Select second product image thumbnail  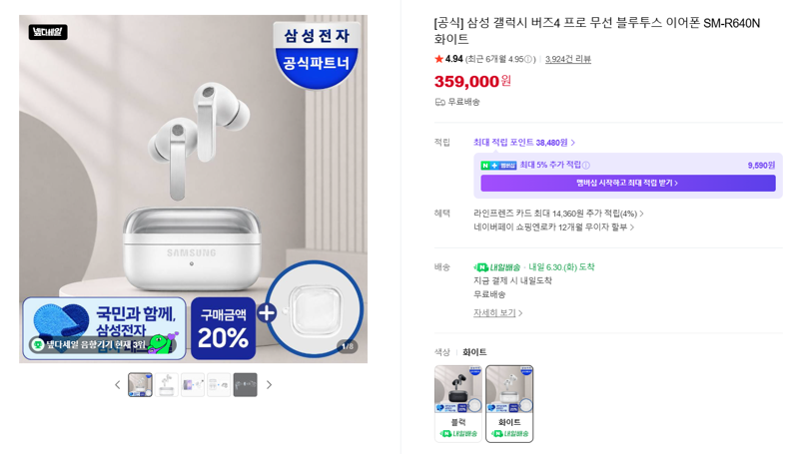point(166,385)
